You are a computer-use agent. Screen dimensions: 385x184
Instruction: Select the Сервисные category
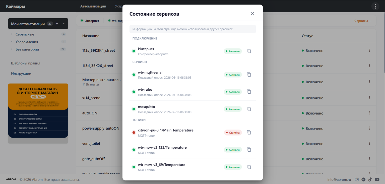pos(25,34)
